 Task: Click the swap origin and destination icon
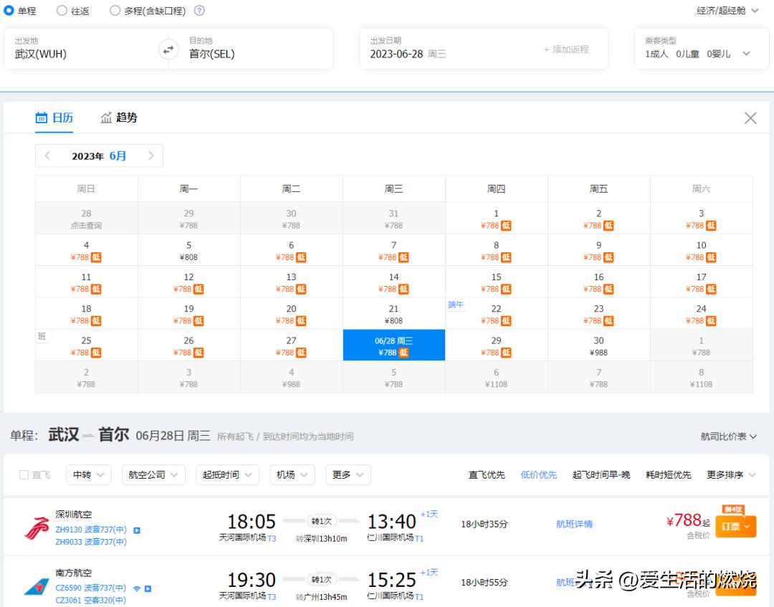point(168,49)
